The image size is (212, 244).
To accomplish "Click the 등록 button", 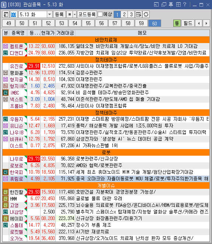I will point(59,15).
